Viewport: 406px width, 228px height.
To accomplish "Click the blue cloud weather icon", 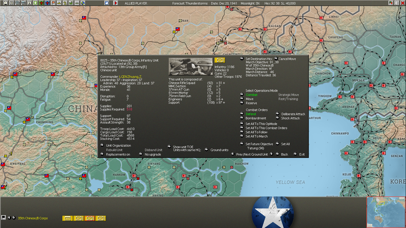I will [x=107, y=3].
